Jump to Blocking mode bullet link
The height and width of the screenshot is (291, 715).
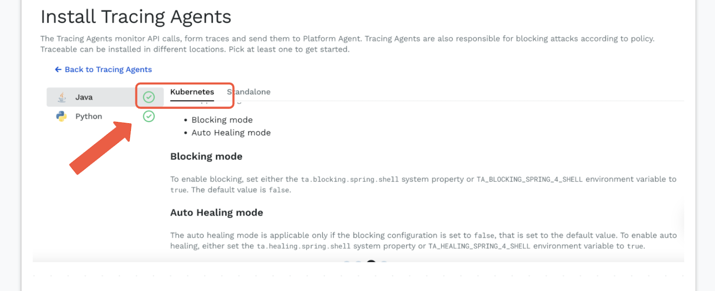(x=222, y=120)
